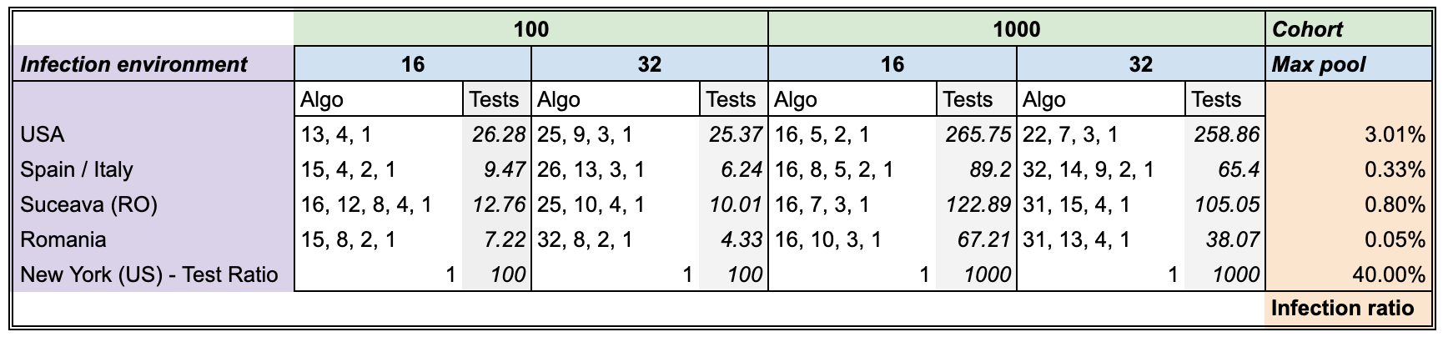Click the cohort 1000 header cell
The width and height of the screenshot is (1443, 337).
click(x=1016, y=29)
